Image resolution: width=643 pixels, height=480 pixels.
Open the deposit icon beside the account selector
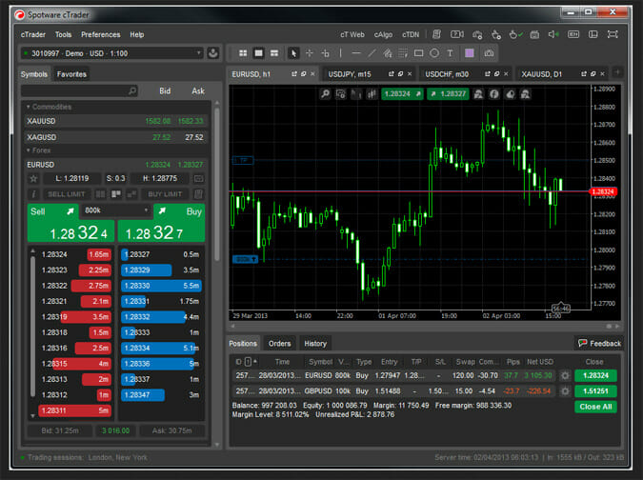click(212, 53)
